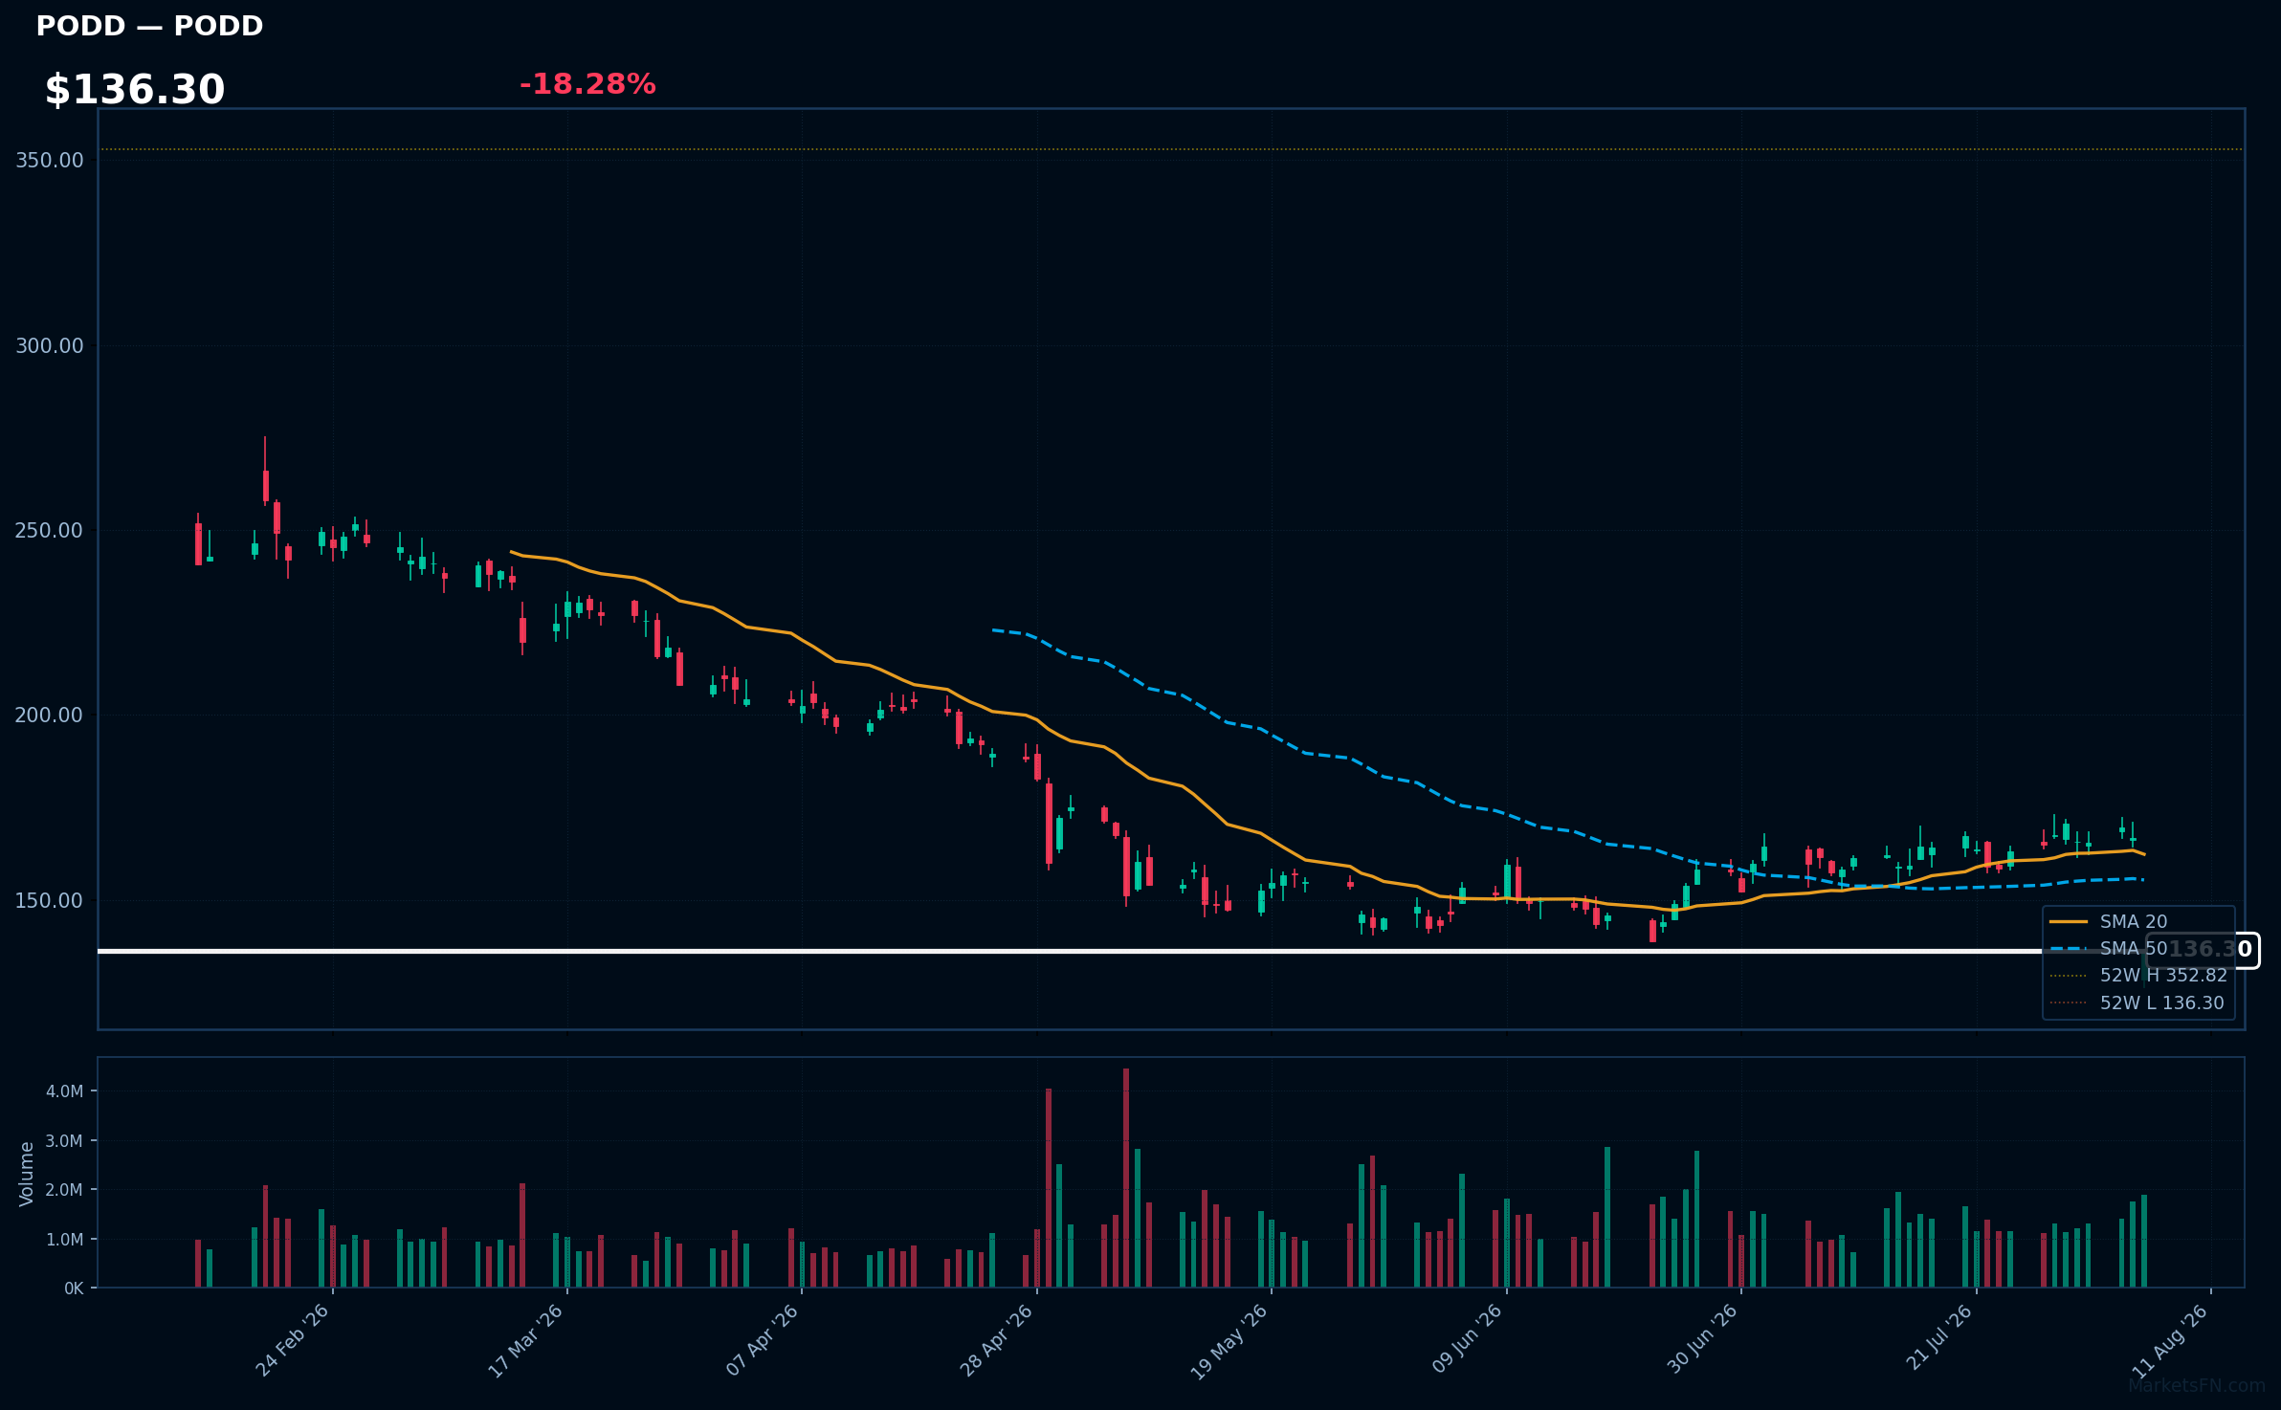Screen dimensions: 2281x1410
Task: Click the 07 Apr '26 date label
Action: [762, 1340]
